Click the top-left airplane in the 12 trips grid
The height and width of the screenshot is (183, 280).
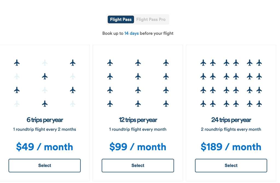110,62
